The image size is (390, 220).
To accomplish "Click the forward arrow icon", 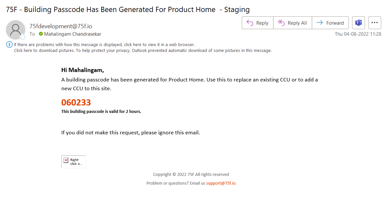I will [x=320, y=23].
